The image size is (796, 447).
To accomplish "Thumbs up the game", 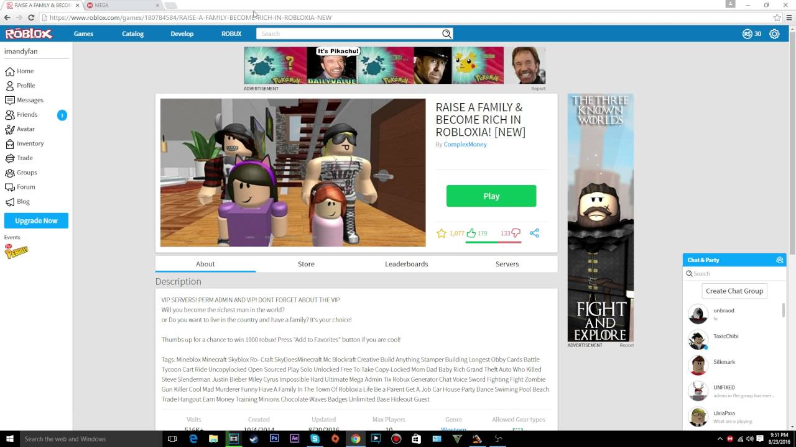I will pos(471,233).
